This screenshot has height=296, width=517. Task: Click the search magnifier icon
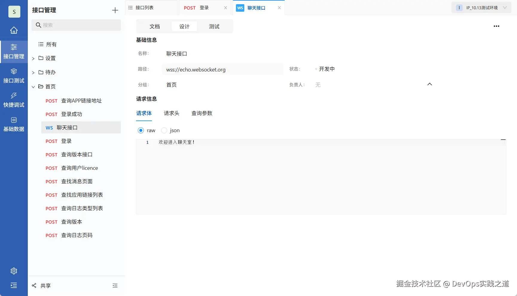(x=38, y=25)
